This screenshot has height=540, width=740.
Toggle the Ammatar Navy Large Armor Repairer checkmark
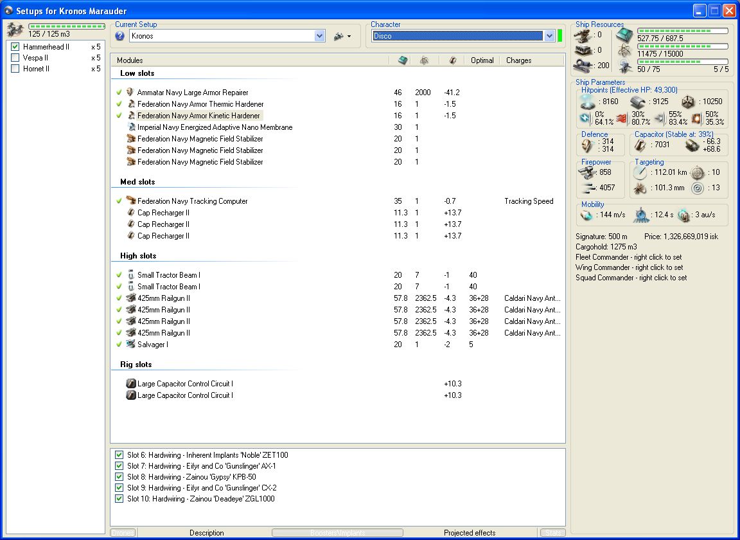pos(119,92)
